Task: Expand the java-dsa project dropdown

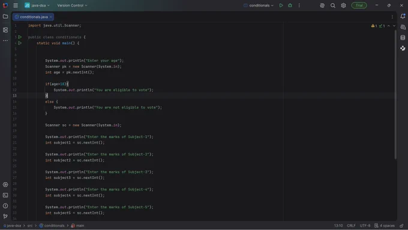Action: pyautogui.click(x=37, y=5)
